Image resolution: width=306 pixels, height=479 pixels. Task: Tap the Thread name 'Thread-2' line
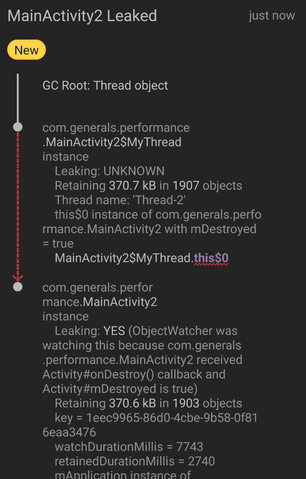(x=120, y=200)
